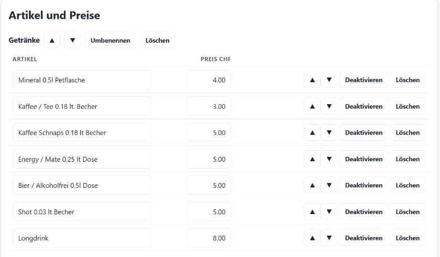This screenshot has height=257, width=440.
Task: Click the Getränke category label
Action: coord(24,40)
